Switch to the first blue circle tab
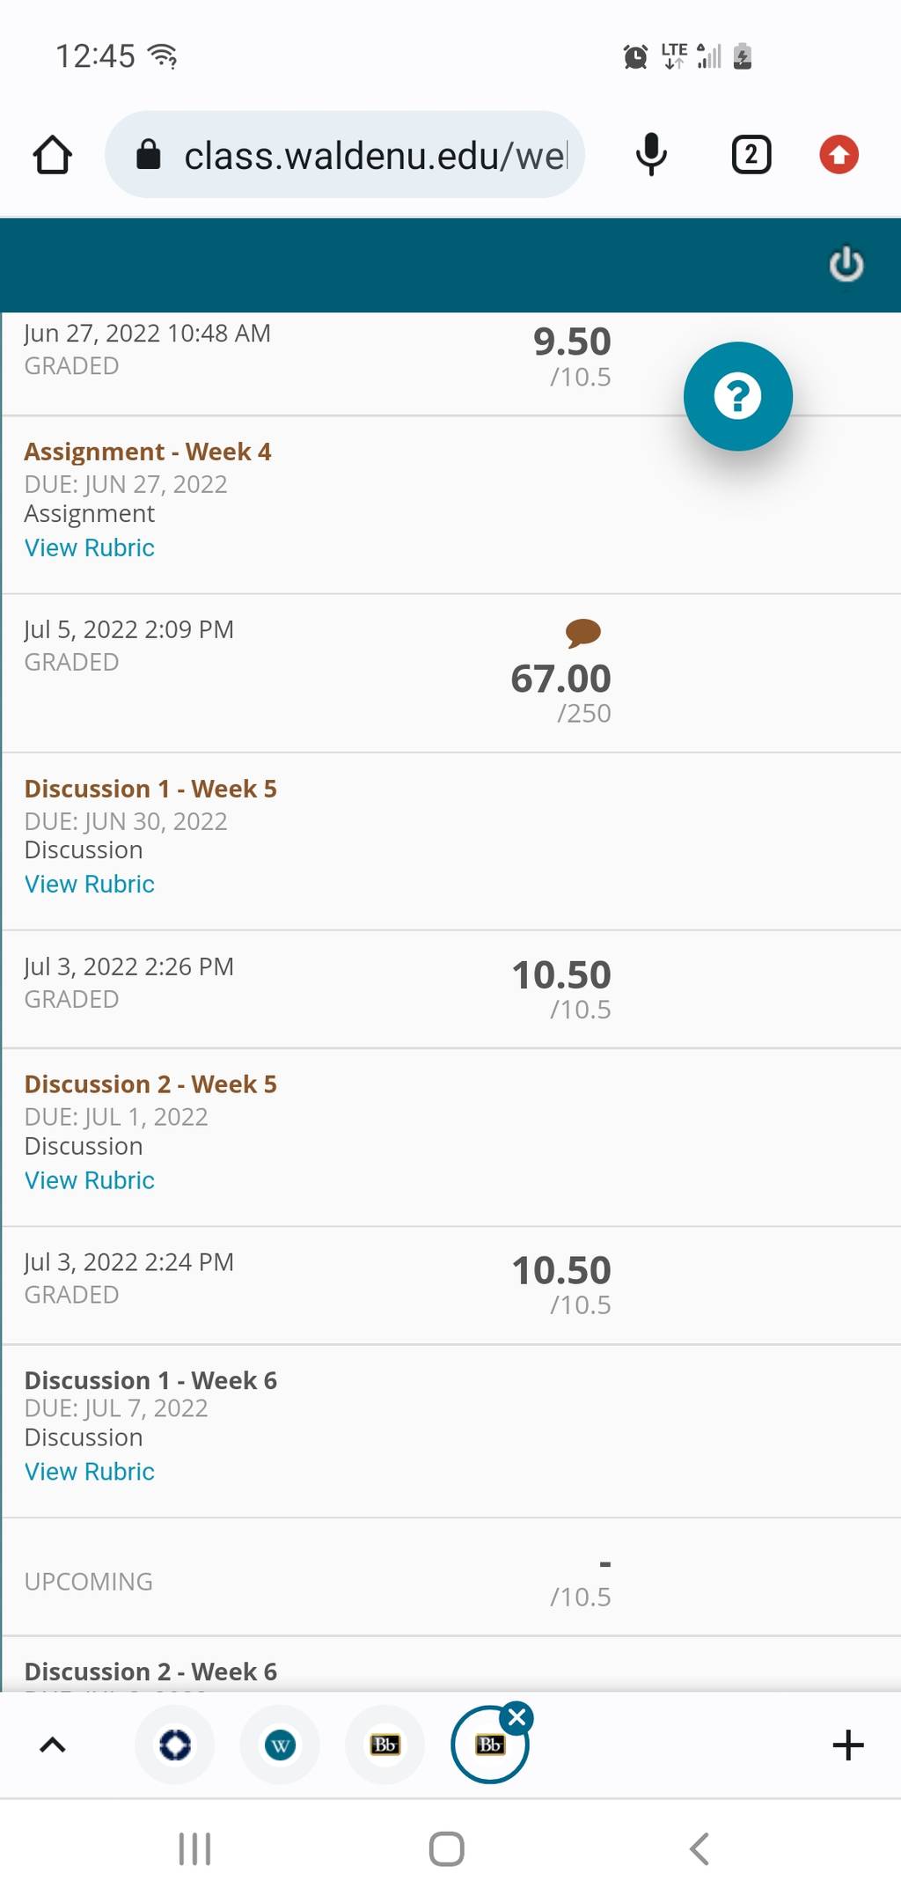This screenshot has height=1903, width=901. point(174,1745)
